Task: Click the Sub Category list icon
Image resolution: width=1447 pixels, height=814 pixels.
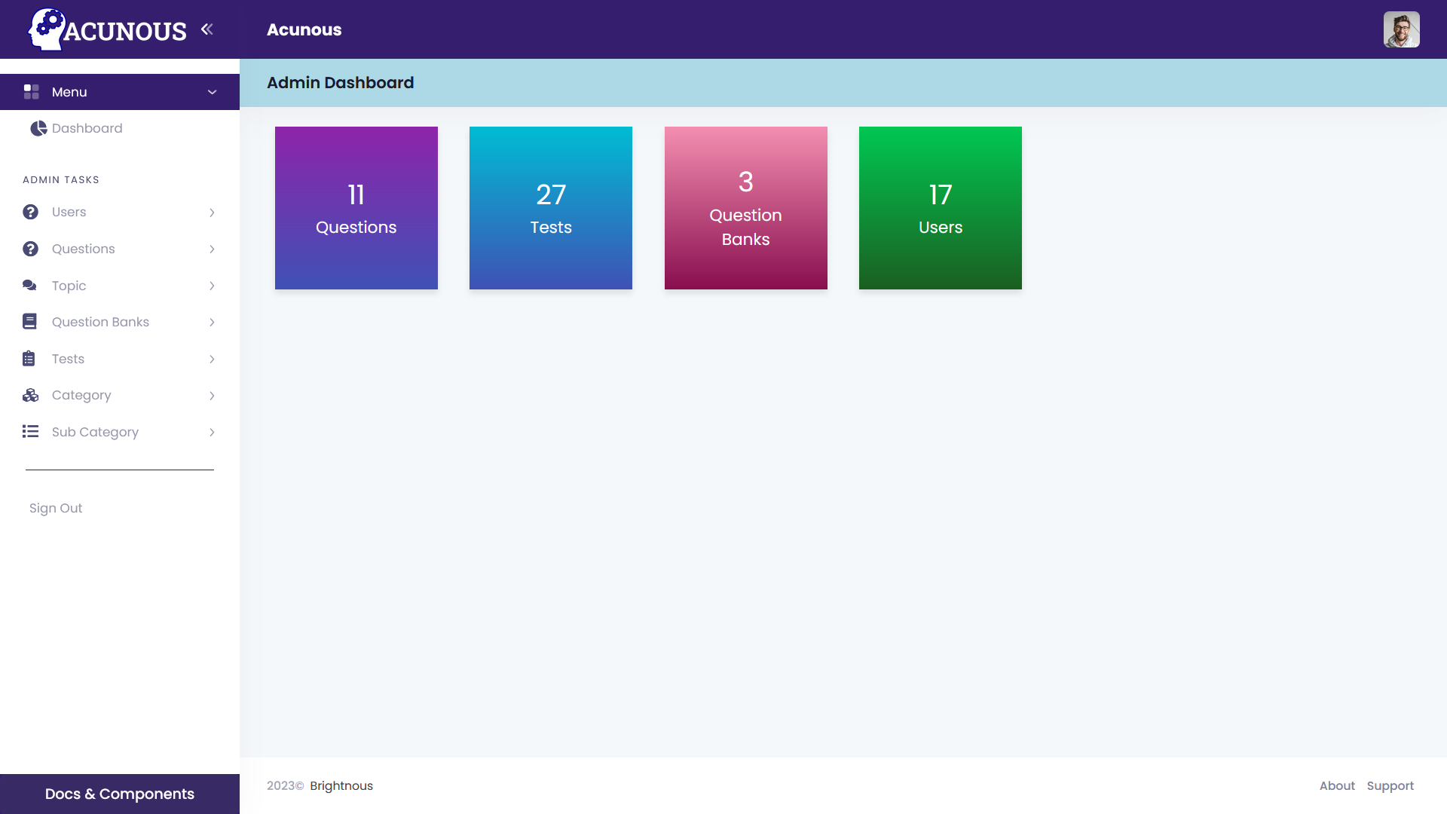Action: coord(30,432)
